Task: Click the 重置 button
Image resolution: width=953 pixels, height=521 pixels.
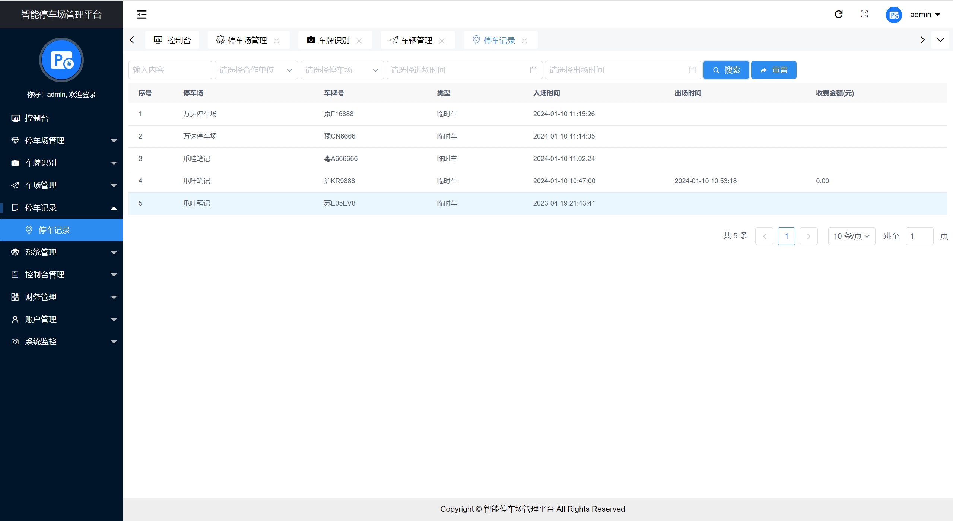Action: pyautogui.click(x=773, y=70)
